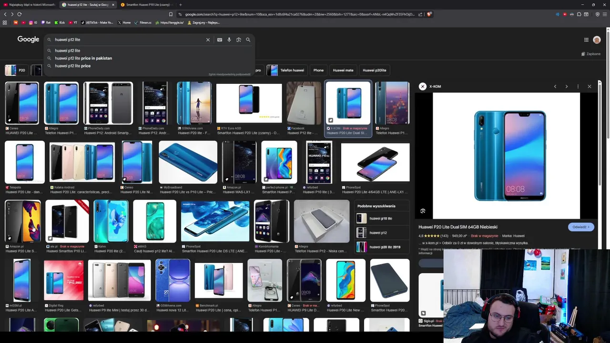Viewport: 610px width, 343px height.
Task: Show next image in preview panel
Action: 567,86
